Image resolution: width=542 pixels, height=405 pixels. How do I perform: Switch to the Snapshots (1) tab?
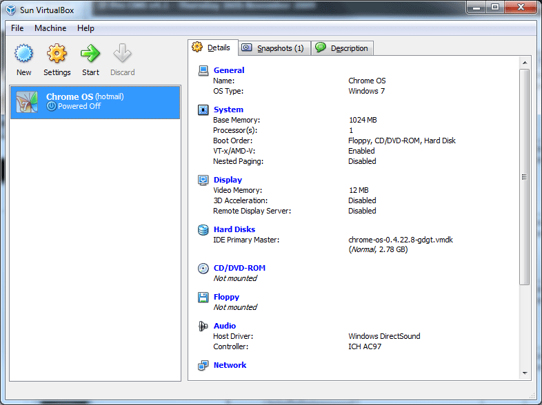[274, 48]
